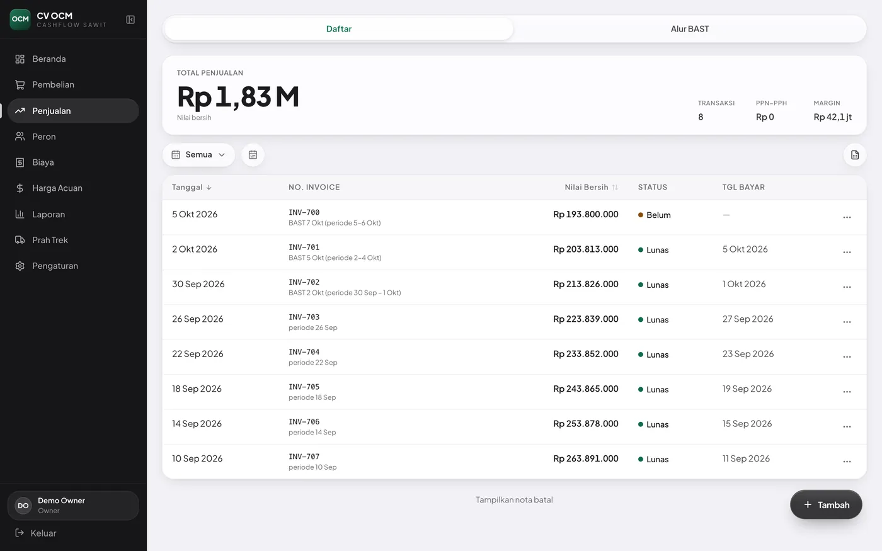Image resolution: width=882 pixels, height=551 pixels.
Task: Switch to the Alur BAST tab
Action: pos(690,29)
